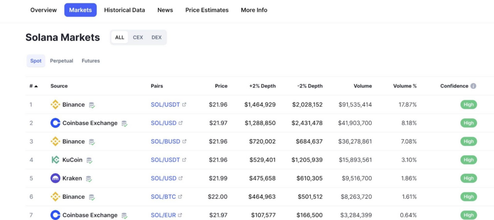
Task: Click the depth value $1,205,939
Action: (x=307, y=160)
